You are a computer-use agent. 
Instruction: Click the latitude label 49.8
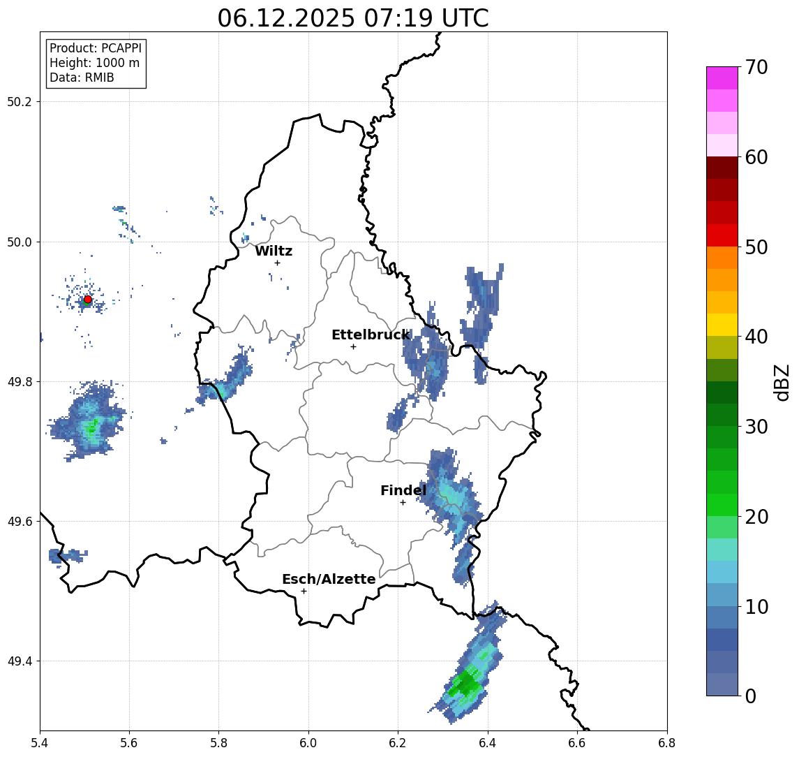20,381
